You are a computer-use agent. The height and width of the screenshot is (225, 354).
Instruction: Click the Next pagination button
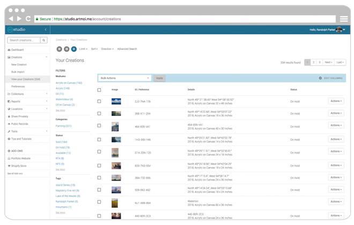[328, 62]
